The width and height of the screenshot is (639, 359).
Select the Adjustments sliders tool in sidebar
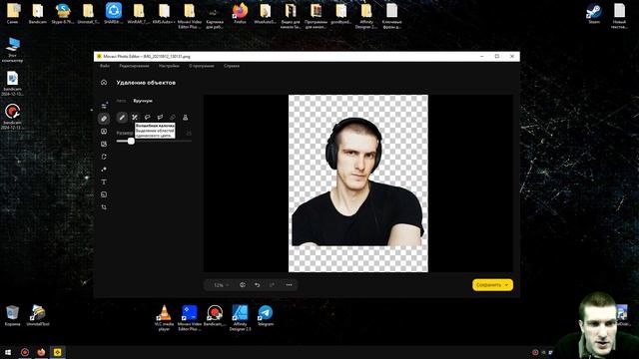[x=104, y=106]
